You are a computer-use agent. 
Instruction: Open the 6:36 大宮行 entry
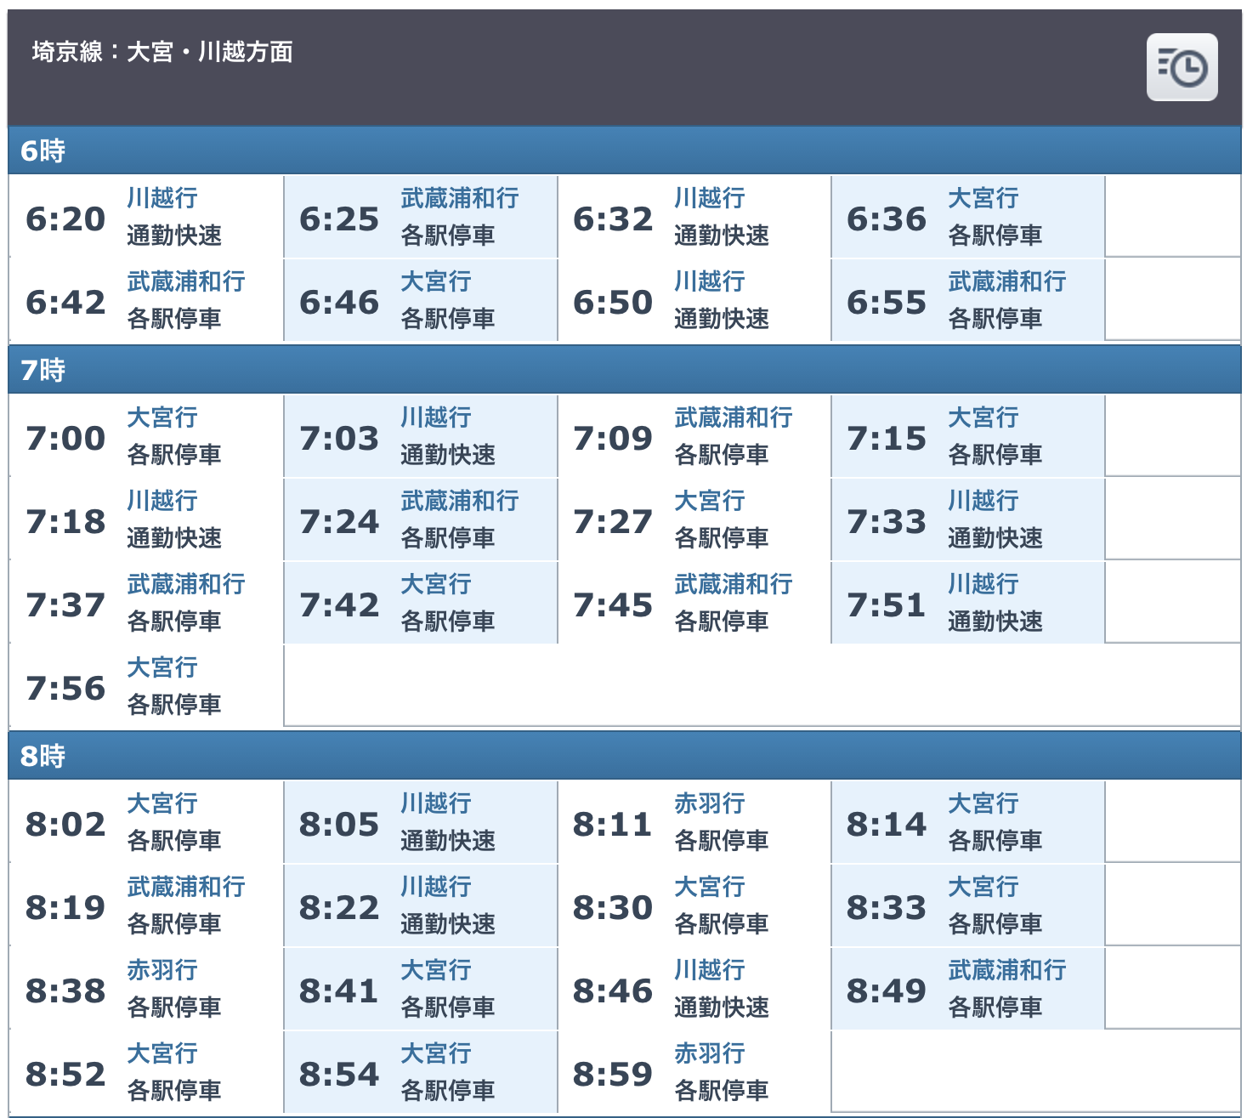pyautogui.click(x=967, y=218)
